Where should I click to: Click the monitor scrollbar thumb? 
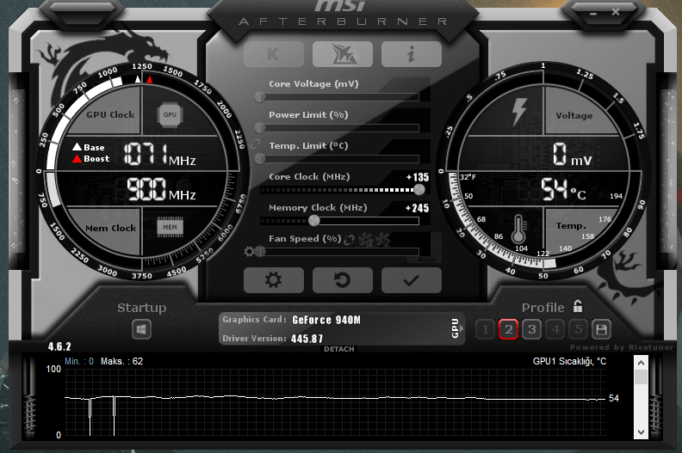[641, 376]
